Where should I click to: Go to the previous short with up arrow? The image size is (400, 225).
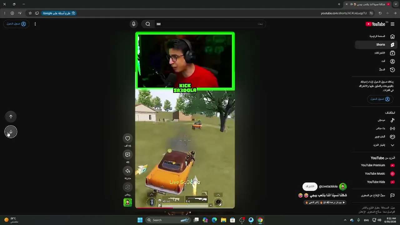pyautogui.click(x=11, y=117)
